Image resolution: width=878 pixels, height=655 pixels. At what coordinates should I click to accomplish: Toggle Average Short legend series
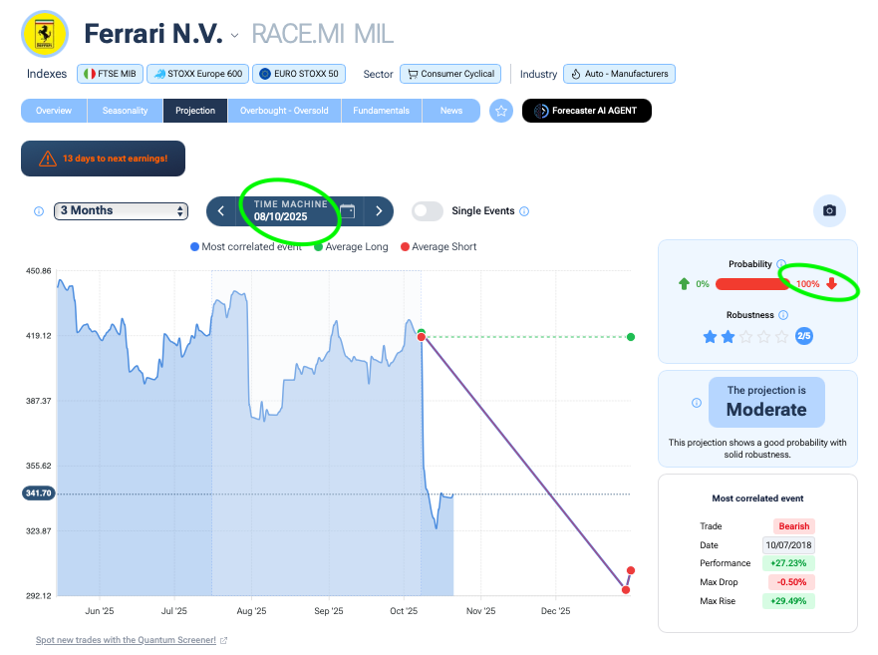click(439, 247)
